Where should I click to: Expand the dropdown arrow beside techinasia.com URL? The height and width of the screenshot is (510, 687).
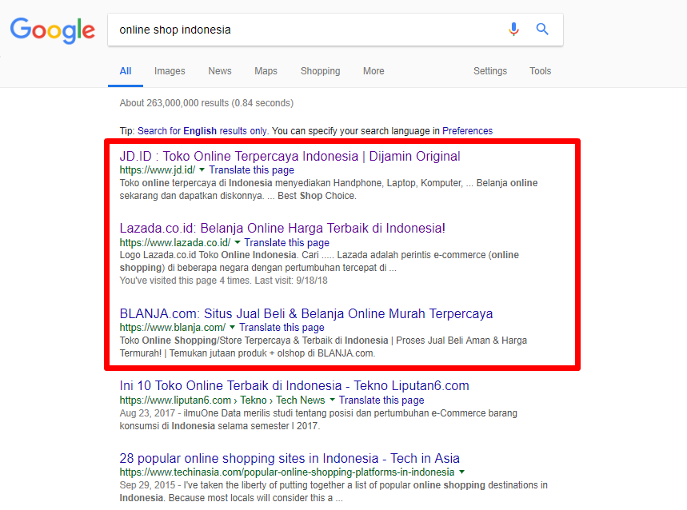click(461, 472)
